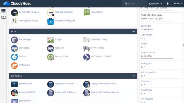Open the JetBackup 5 link

[24, 65]
